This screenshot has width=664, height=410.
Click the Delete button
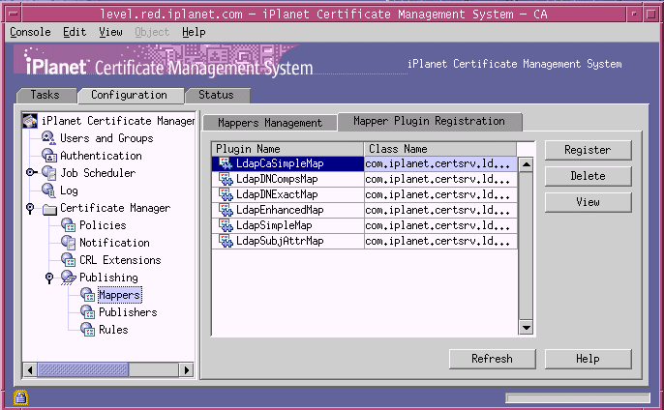click(x=588, y=176)
